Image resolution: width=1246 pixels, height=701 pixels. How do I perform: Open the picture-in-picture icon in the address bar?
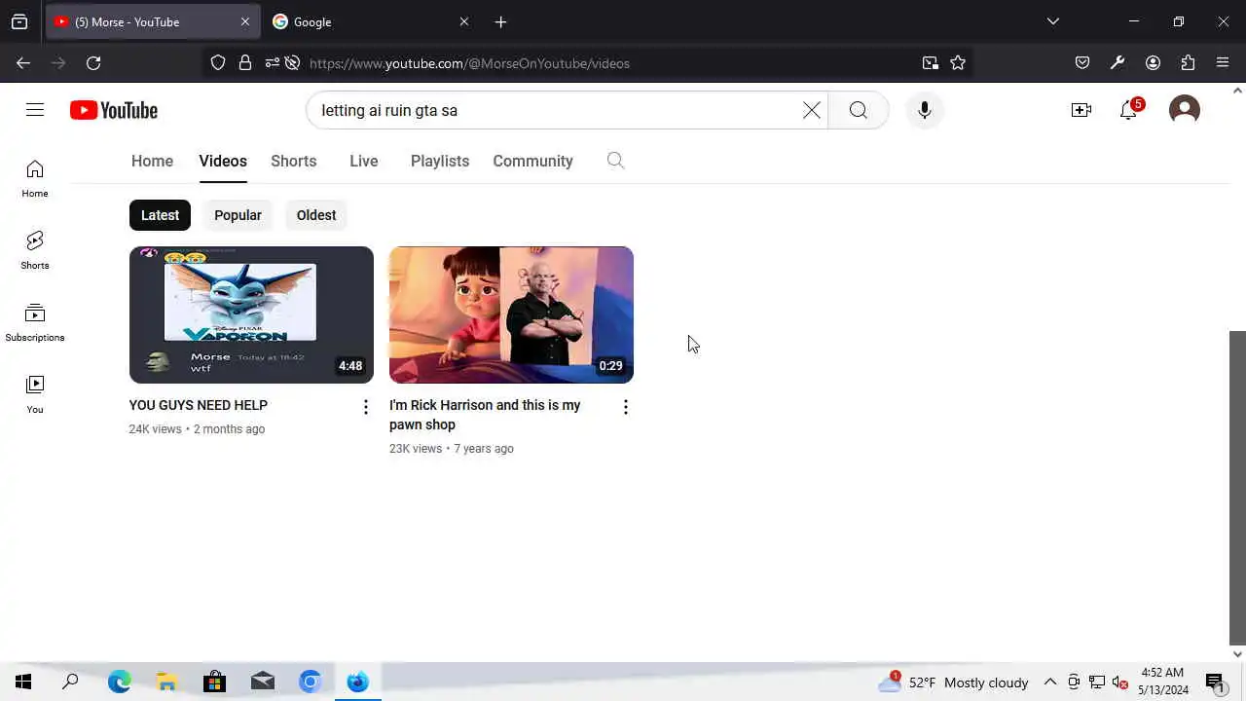[x=931, y=63]
